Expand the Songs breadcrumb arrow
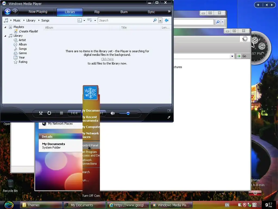 [39, 20]
